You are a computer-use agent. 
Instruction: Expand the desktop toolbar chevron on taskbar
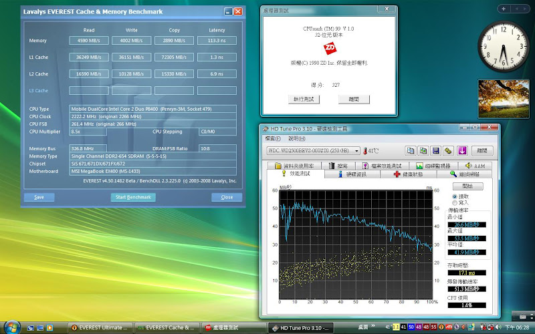coord(373,326)
